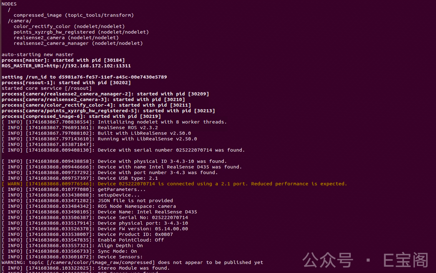Click the "RealSense ROS v2.3.2" info line
Viewport: 436px width, 273px height.
(128, 128)
